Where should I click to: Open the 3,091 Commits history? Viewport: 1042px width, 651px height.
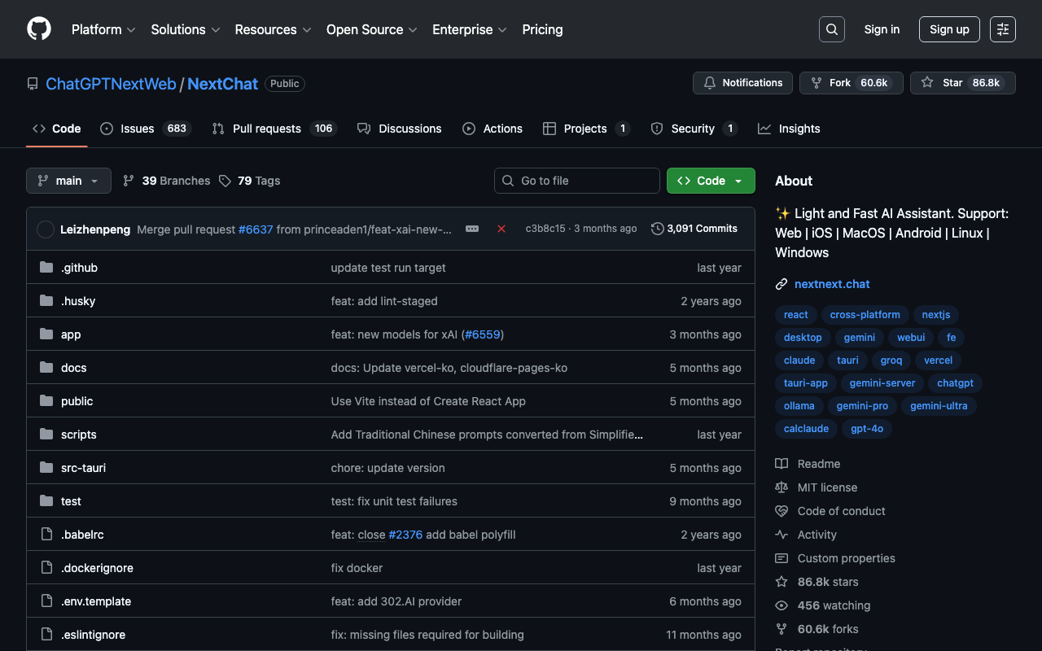click(x=694, y=229)
